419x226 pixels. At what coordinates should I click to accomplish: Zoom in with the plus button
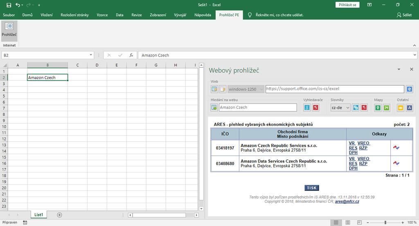coord(403,222)
